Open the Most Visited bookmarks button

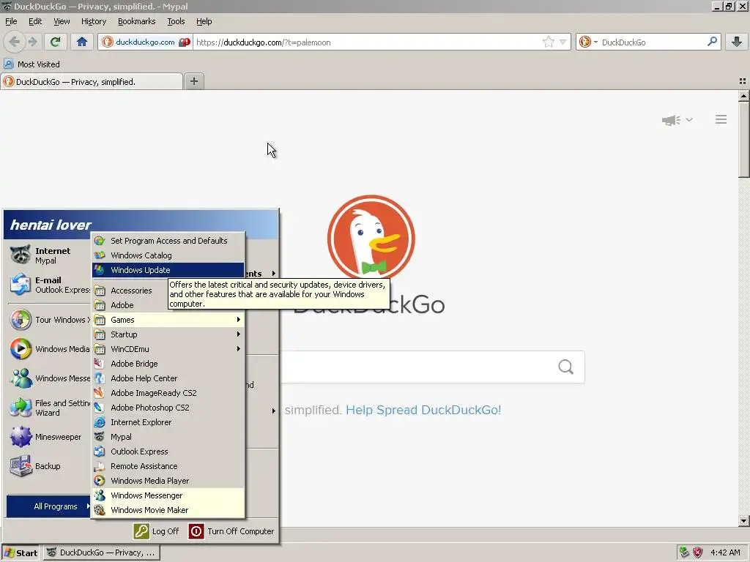(32, 64)
